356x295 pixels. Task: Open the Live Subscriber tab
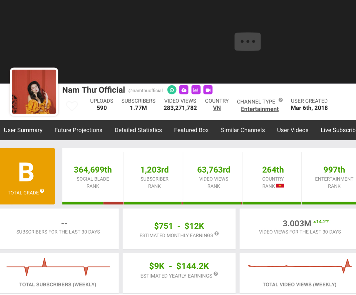point(338,130)
